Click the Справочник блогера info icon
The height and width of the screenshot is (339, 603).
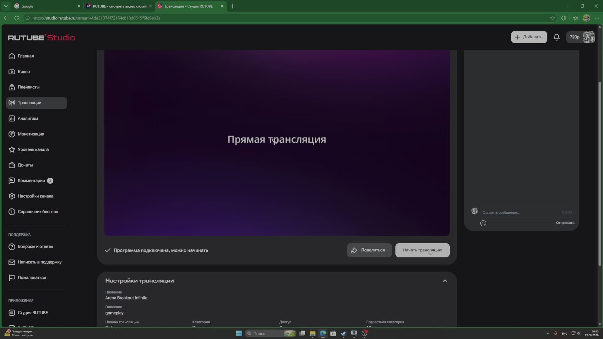point(12,212)
